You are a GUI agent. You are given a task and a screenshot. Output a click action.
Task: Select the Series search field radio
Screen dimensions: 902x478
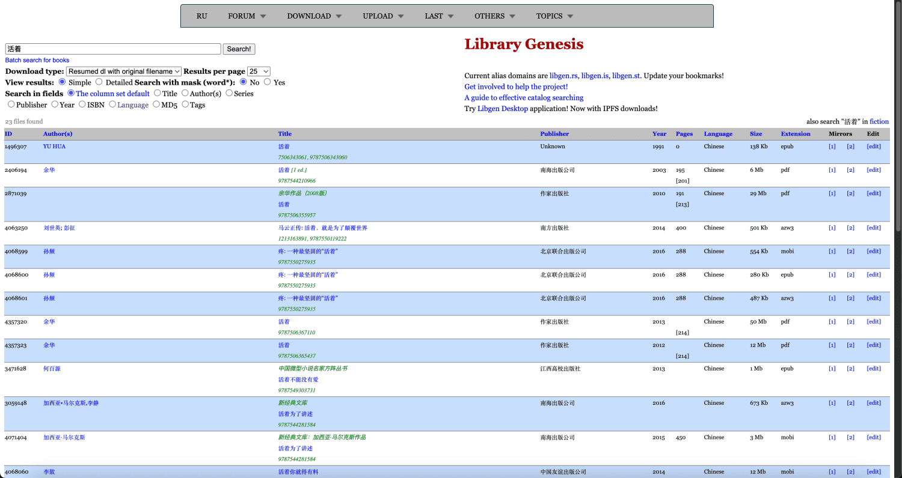click(229, 93)
